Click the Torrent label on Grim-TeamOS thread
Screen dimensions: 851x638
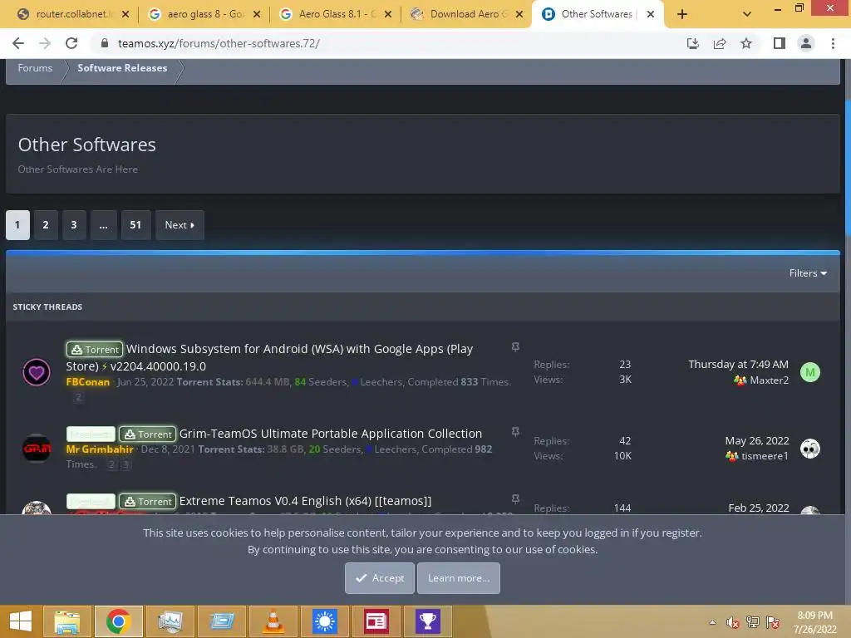point(147,434)
